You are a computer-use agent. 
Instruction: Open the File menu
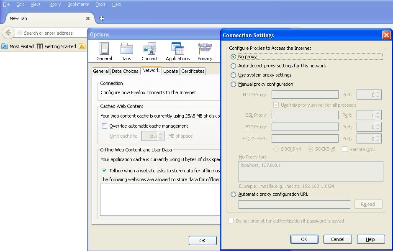[x=6, y=4]
